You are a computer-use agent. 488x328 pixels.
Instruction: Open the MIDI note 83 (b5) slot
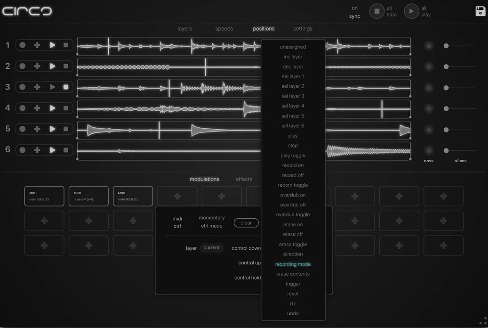133,196
